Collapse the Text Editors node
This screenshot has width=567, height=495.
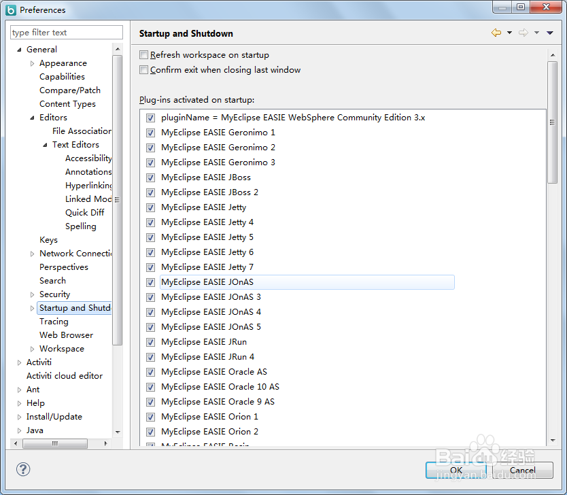click(x=45, y=145)
